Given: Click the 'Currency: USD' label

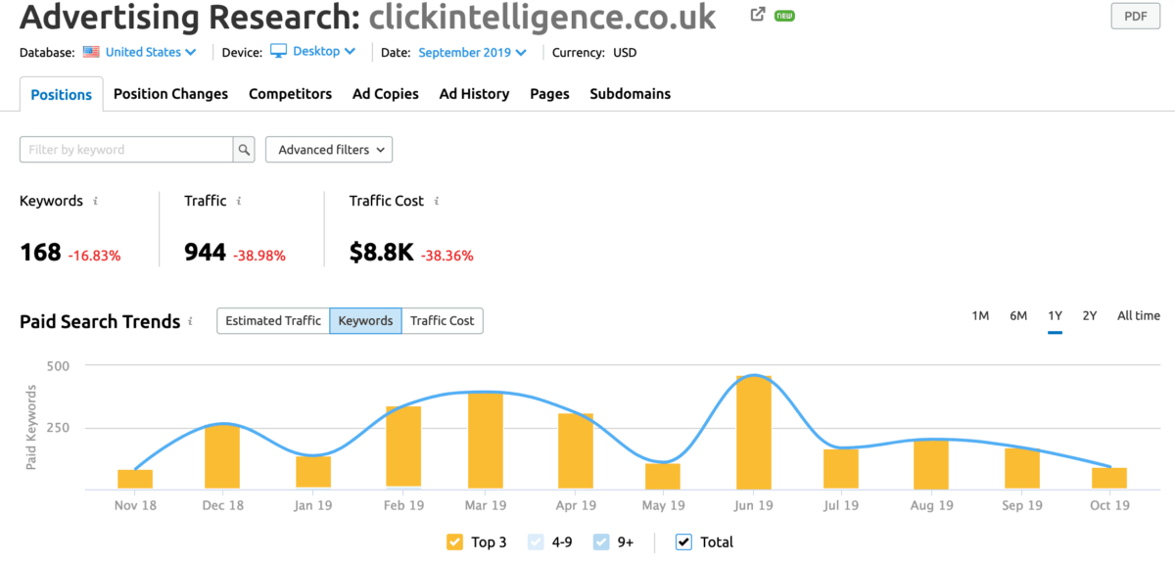Looking at the screenshot, I should click(x=594, y=52).
